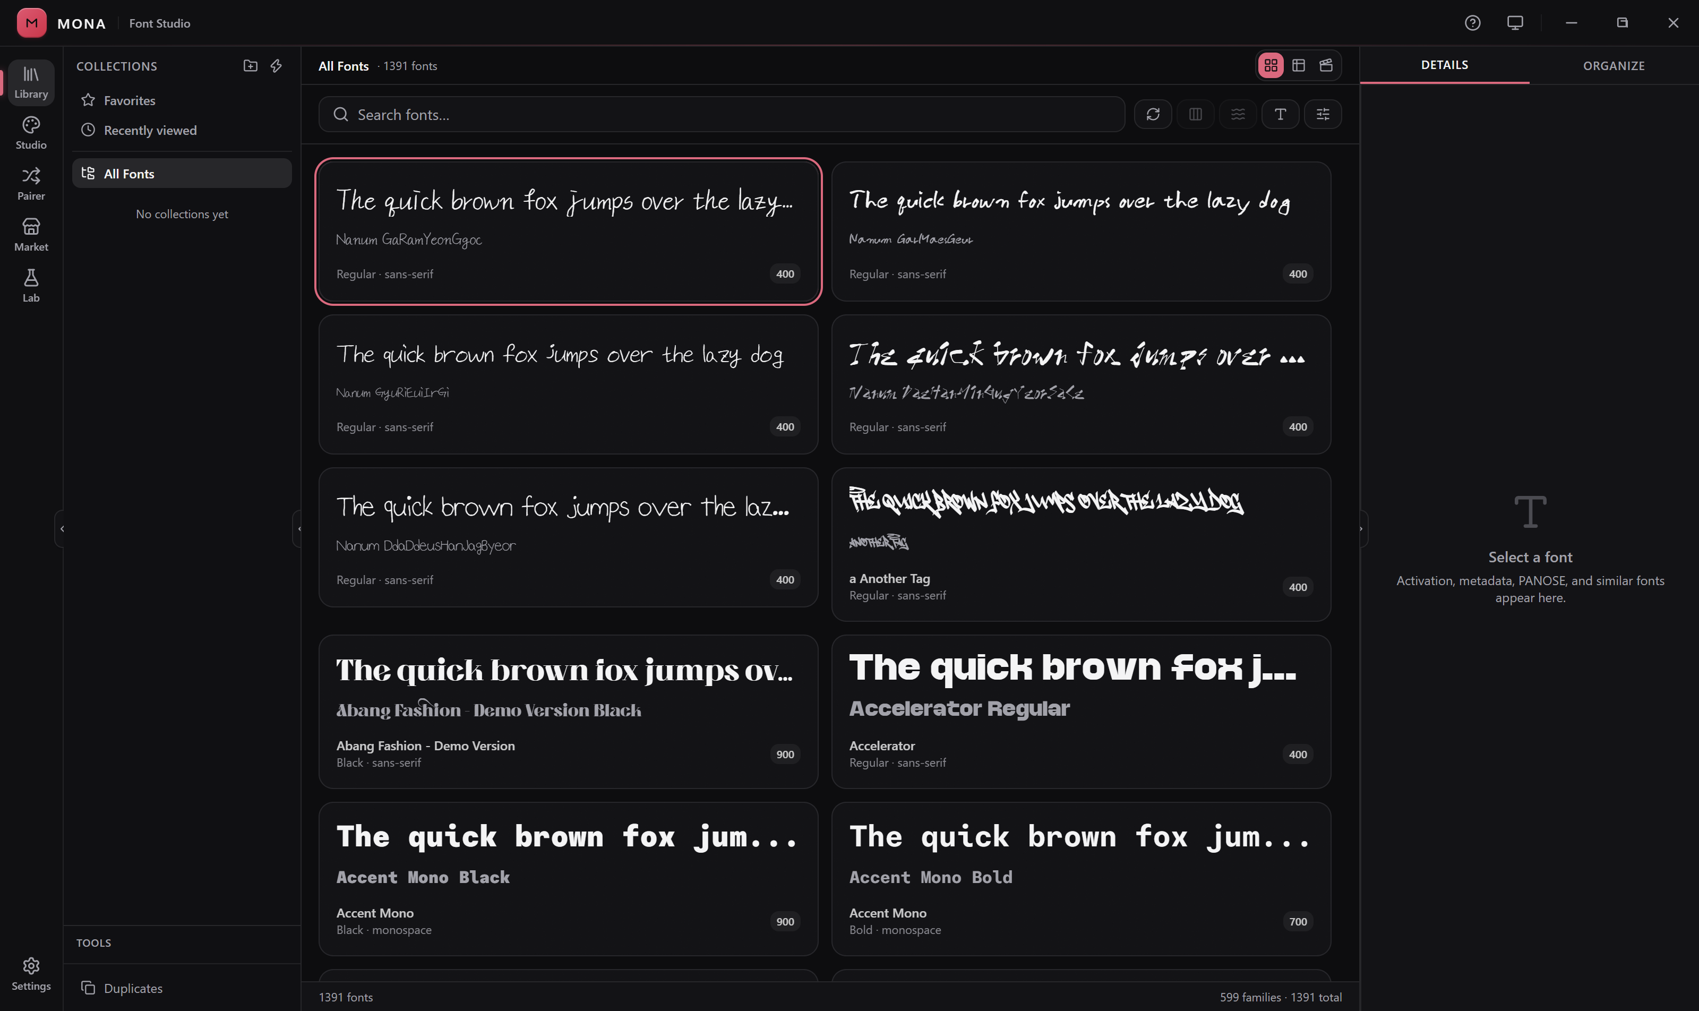Select the jagged brush-script Nanum font card
Image resolution: width=1699 pixels, height=1011 pixels.
(x=1081, y=384)
